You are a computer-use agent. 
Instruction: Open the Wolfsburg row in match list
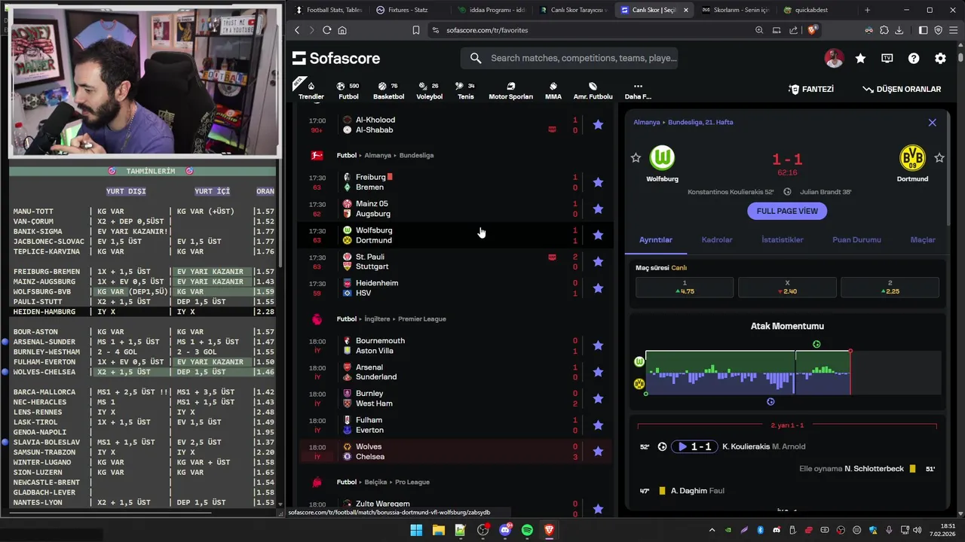point(456,235)
